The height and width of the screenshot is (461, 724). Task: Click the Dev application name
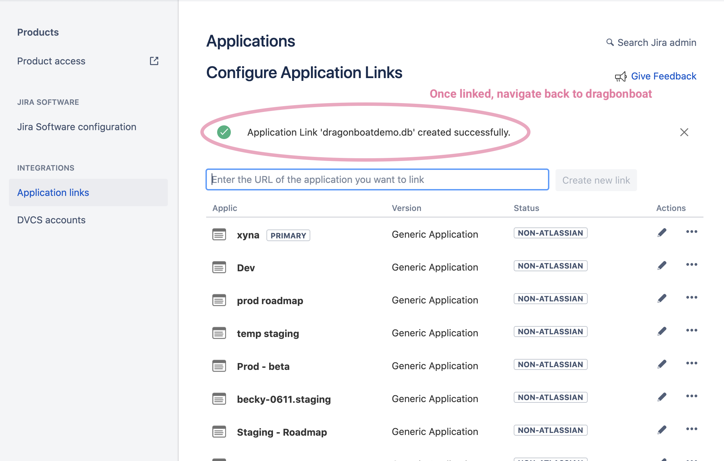click(246, 268)
